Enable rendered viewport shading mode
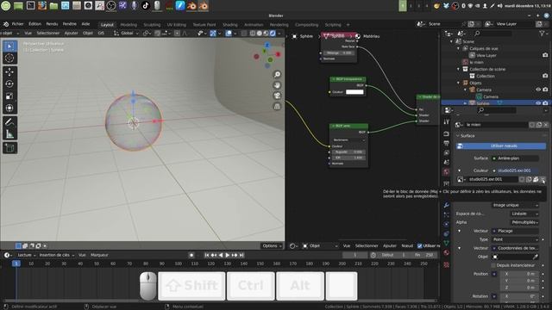Image resolution: width=552 pixels, height=310 pixels. point(273,33)
